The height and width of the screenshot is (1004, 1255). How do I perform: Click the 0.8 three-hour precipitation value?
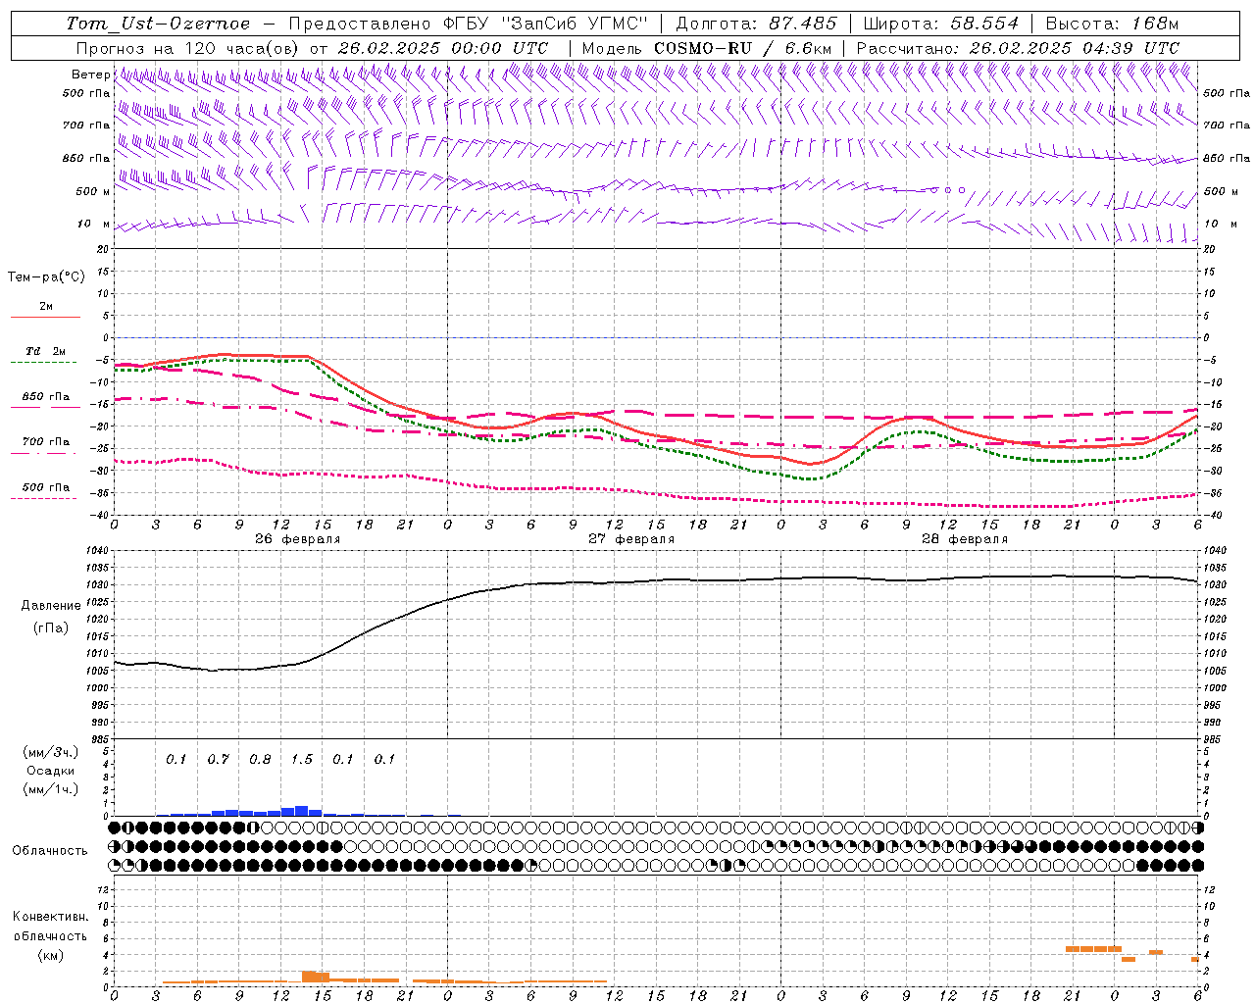[x=260, y=760]
